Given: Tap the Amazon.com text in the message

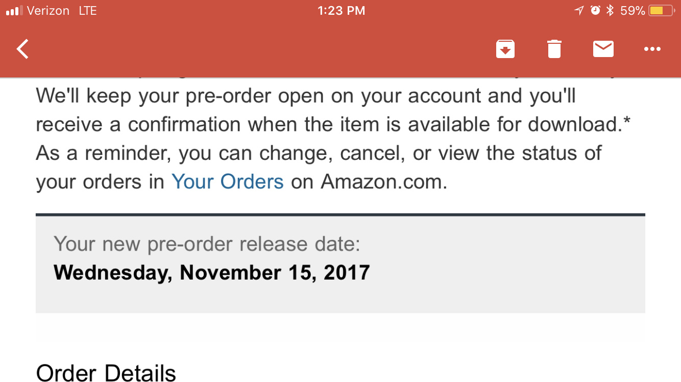Looking at the screenshot, I should 384,181.
